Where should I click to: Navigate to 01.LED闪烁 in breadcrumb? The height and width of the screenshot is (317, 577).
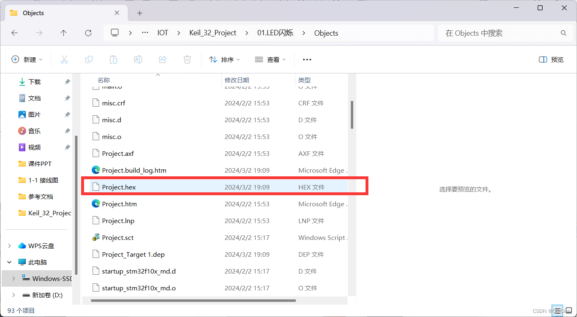275,33
